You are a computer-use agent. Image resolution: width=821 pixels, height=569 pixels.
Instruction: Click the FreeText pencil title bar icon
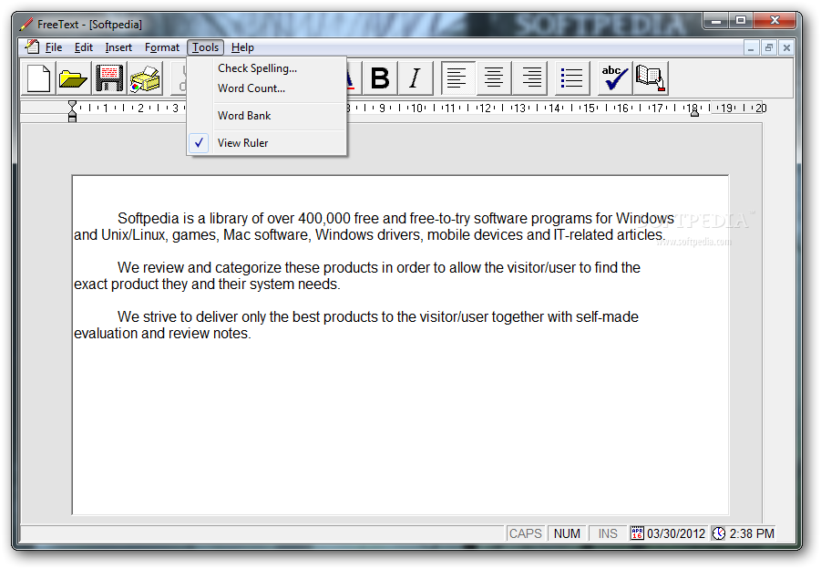click(x=26, y=24)
